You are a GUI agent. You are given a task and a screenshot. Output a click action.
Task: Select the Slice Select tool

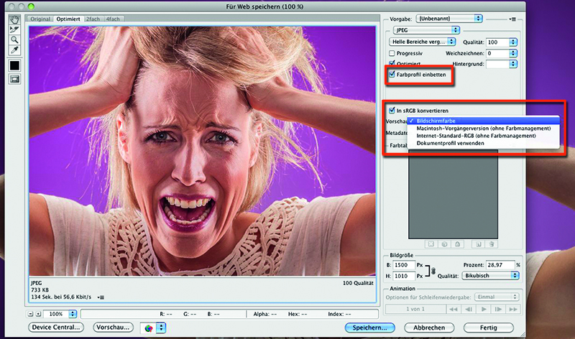14,29
